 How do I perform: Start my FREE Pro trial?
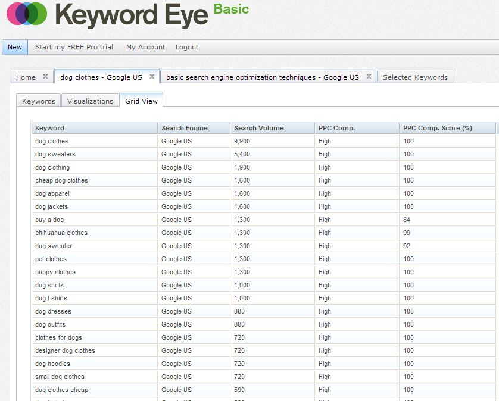click(x=74, y=47)
